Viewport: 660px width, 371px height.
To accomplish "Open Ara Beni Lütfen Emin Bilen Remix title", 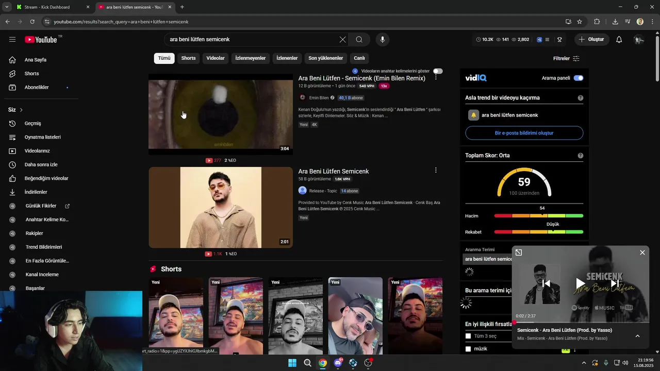I will point(361,78).
